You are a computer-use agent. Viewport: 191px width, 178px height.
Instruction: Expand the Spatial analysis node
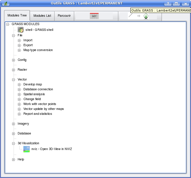point(19,94)
